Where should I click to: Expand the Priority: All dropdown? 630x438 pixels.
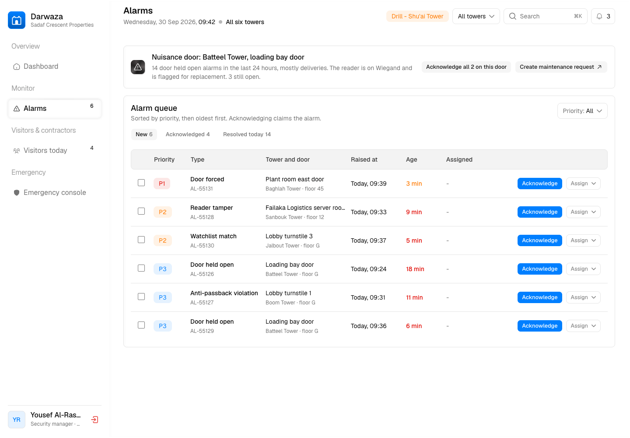coord(582,111)
